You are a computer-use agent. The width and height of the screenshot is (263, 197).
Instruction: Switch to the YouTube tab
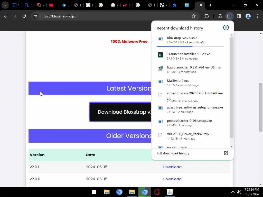point(51,5)
